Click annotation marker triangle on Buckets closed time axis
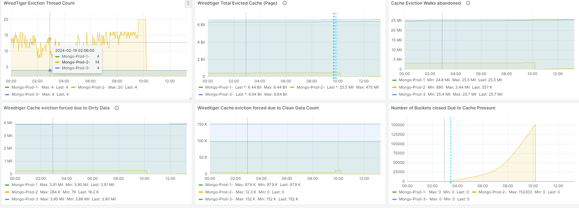 click(451, 182)
